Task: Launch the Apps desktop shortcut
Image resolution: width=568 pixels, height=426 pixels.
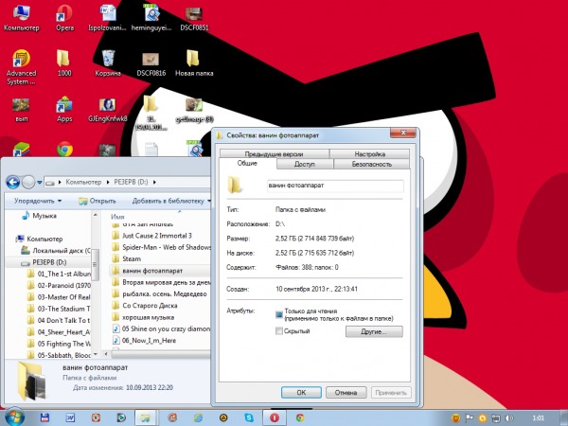Action: (64, 109)
